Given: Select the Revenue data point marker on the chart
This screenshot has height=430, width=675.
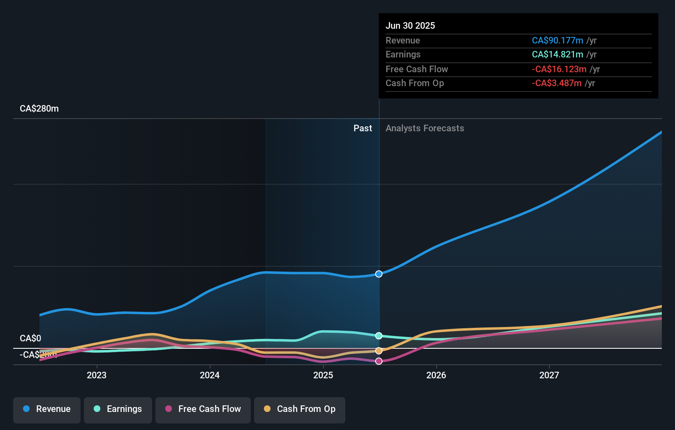Looking at the screenshot, I should coord(379,274).
